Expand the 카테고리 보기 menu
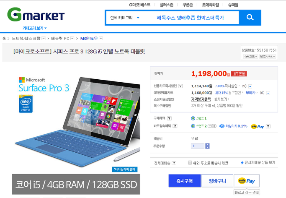Screen dimensions: 286x198 [34, 28]
